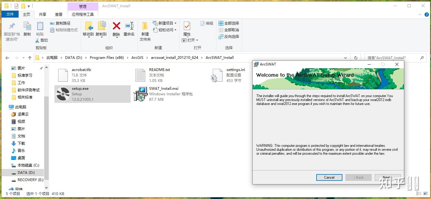Click 'ArcGIS' in the address bar path
This screenshot has width=431, height=199.
[138, 57]
